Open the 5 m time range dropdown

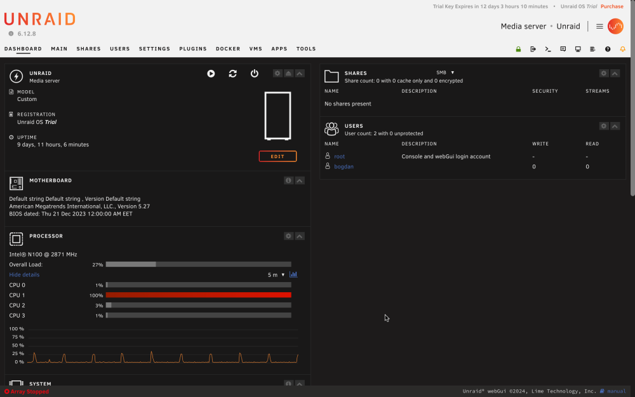pyautogui.click(x=276, y=274)
